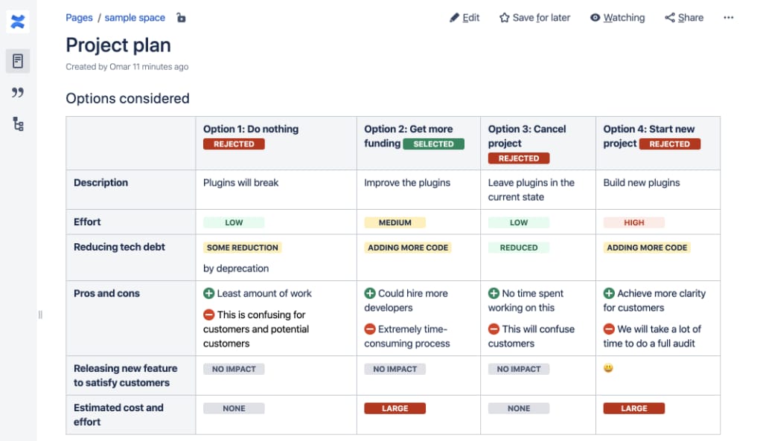This screenshot has height=441, width=760.
Task: Click the green plus icon beside Least amount of work
Action: 209,294
